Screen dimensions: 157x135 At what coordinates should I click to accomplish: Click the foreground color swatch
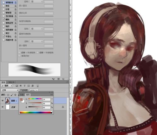(21, 99)
